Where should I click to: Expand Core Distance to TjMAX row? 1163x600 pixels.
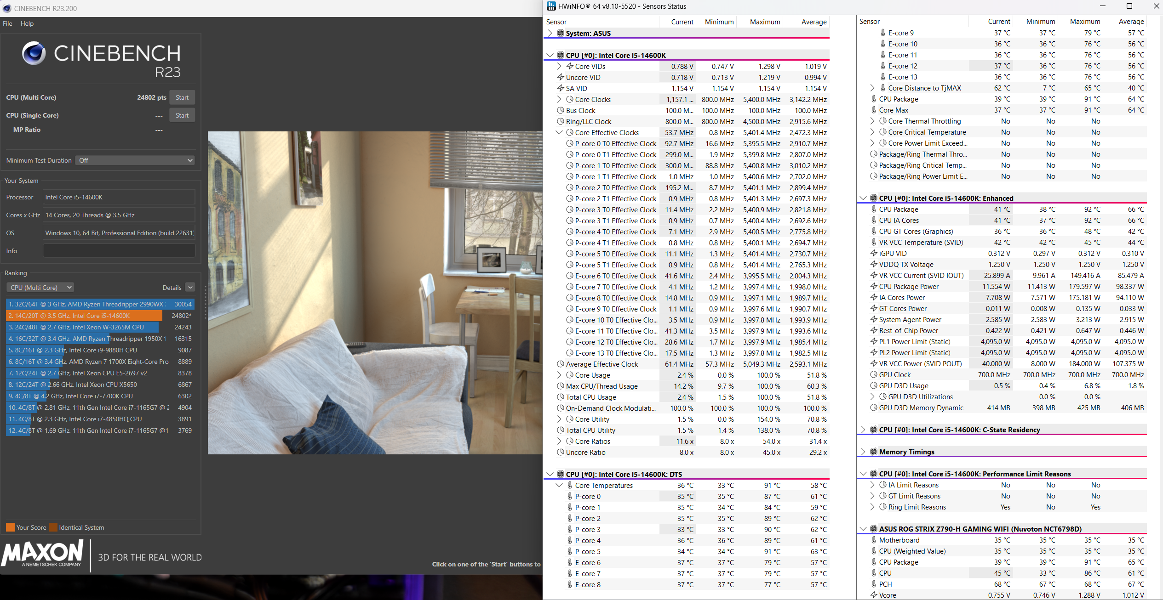pos(872,88)
